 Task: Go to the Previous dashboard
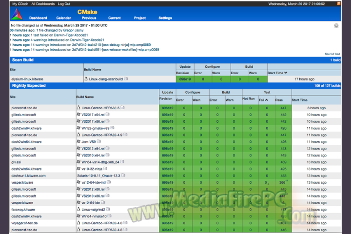pyautogui.click(x=89, y=18)
